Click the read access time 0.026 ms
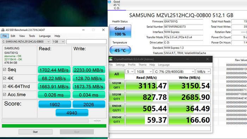 (x=54, y=95)
